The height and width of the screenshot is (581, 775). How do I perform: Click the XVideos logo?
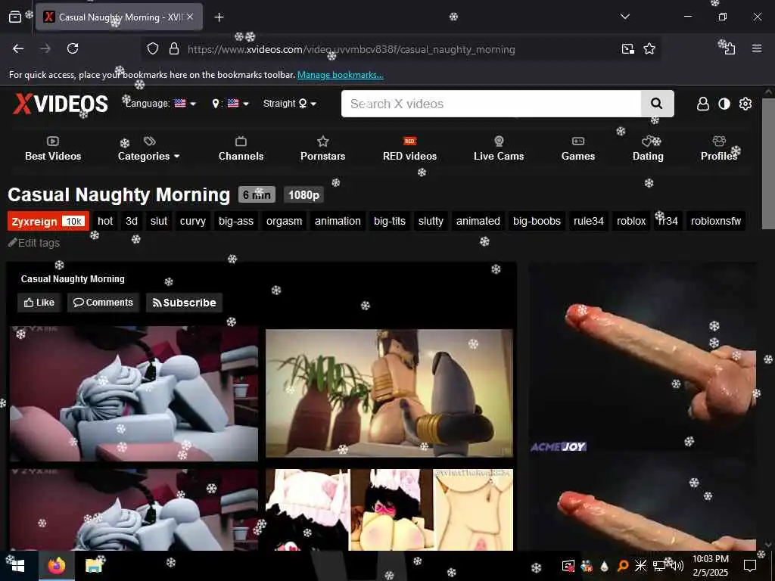point(61,104)
